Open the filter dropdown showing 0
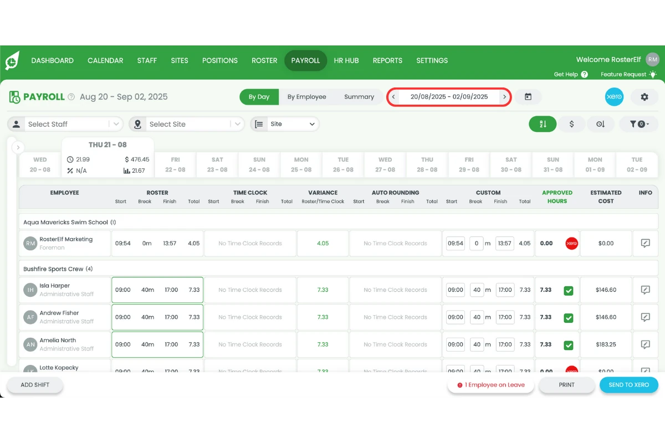 [638, 124]
